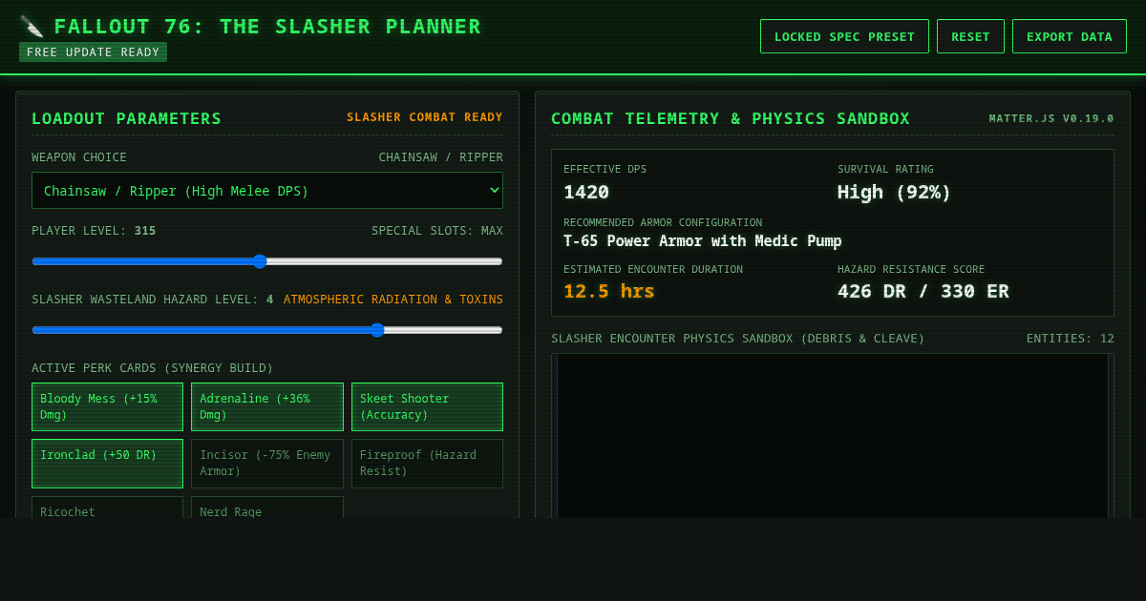Toggle the Adrenaline perk card

tap(267, 406)
